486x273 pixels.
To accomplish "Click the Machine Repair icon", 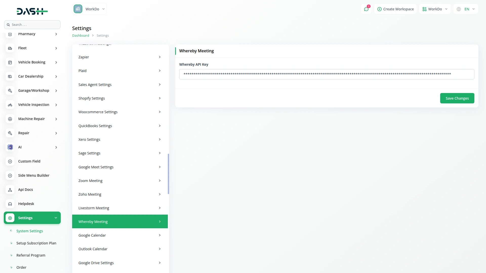I will (10, 119).
